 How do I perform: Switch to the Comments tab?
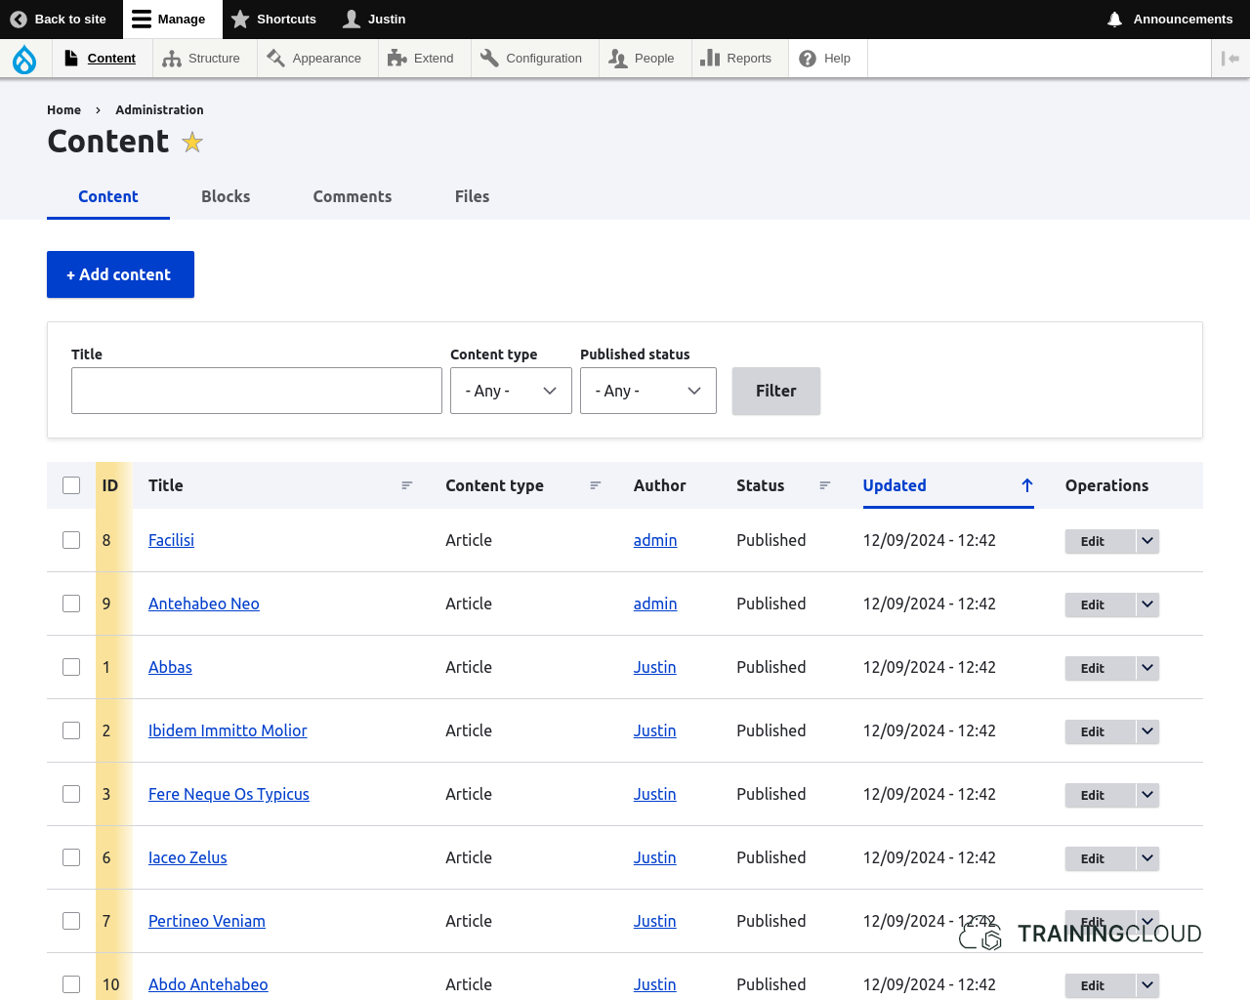point(353,196)
